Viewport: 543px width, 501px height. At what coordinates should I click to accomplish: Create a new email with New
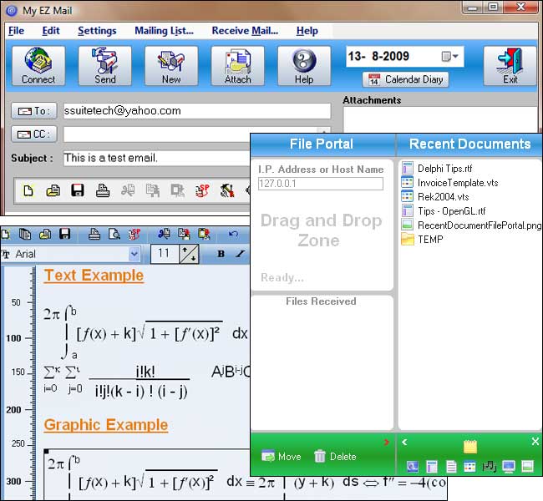point(171,66)
